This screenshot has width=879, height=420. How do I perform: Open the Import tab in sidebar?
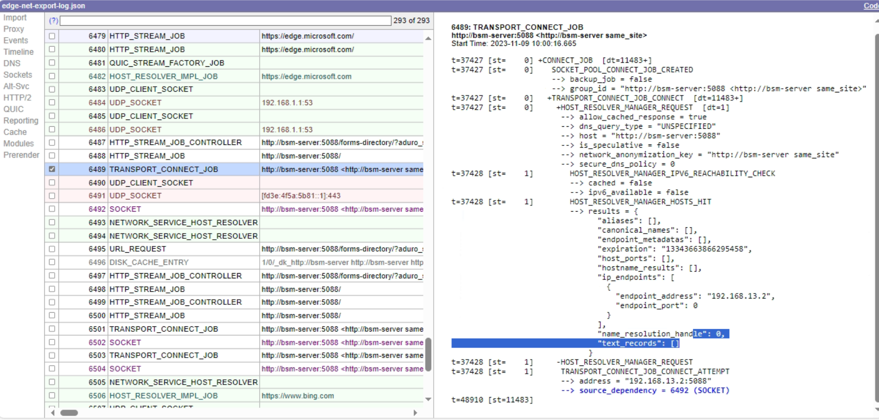[x=15, y=18]
